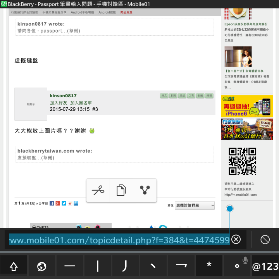
Task: Share to Weibo icon
Action: [x=70, y=203]
